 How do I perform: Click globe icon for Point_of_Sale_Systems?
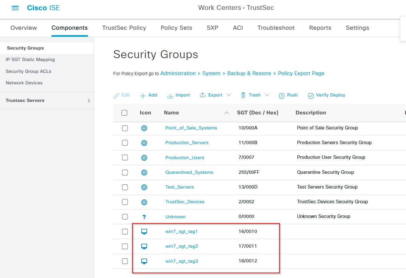click(144, 128)
